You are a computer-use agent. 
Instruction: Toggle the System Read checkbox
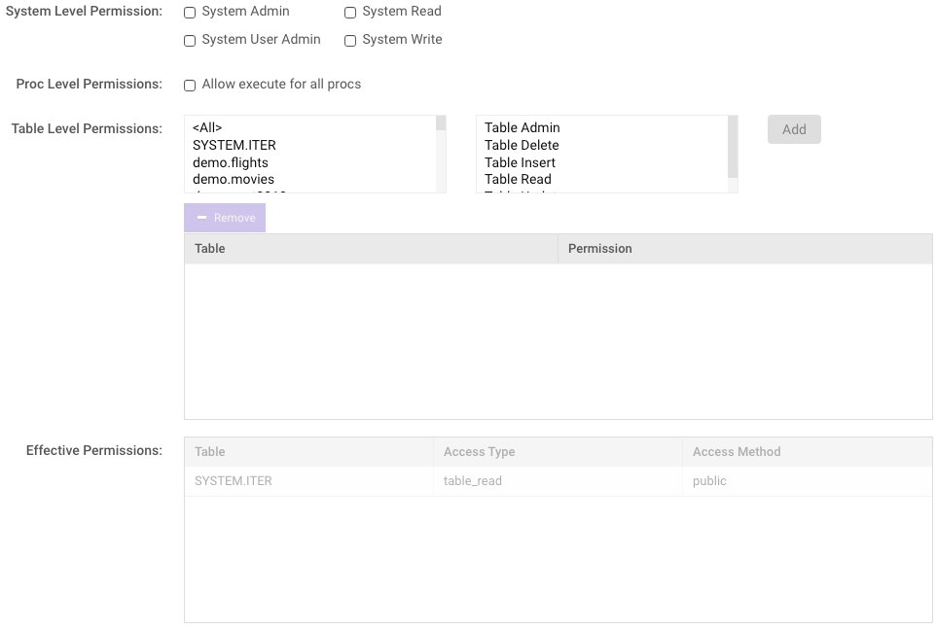tap(350, 13)
